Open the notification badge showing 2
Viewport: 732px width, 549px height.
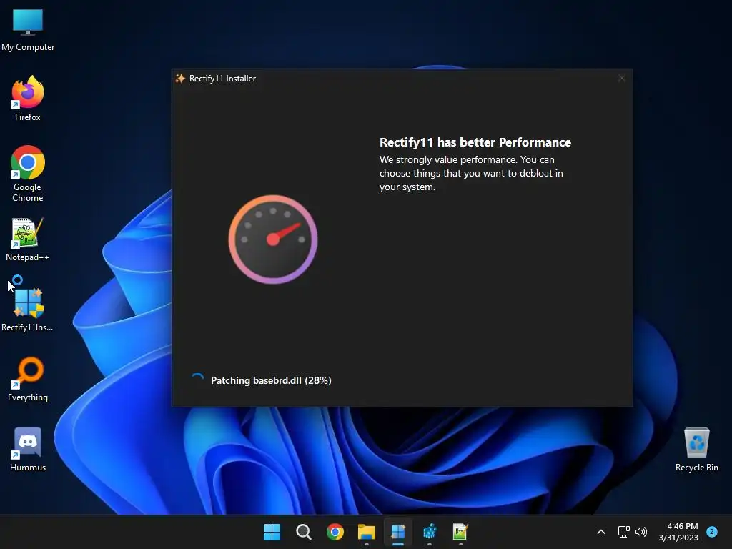(711, 532)
